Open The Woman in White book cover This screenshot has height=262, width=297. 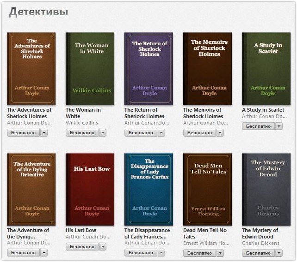coord(90,69)
